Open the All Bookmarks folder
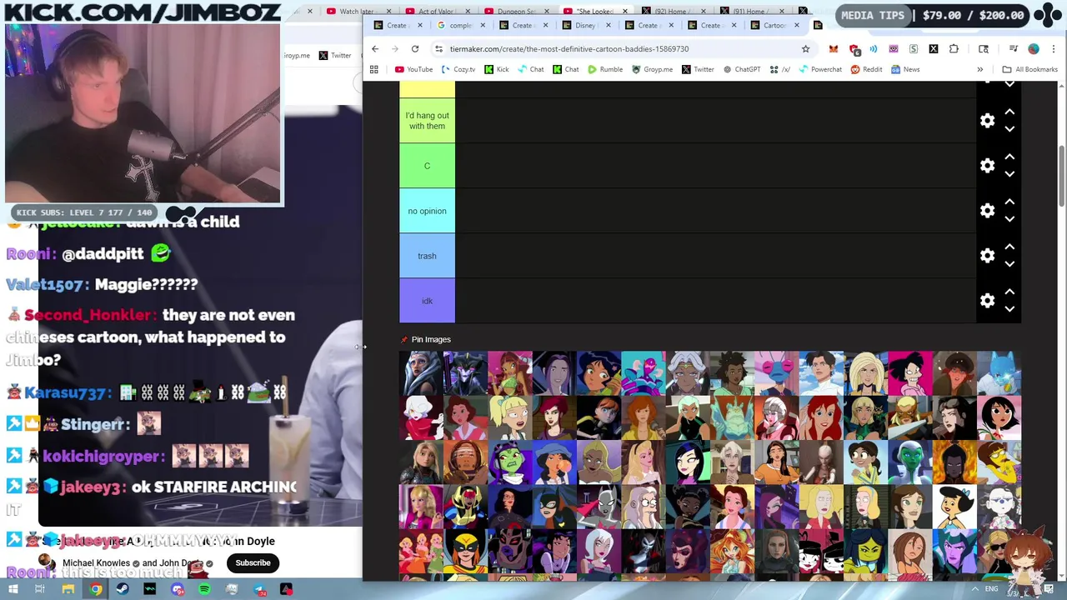Screen dimensions: 1067x600 coord(1030,69)
